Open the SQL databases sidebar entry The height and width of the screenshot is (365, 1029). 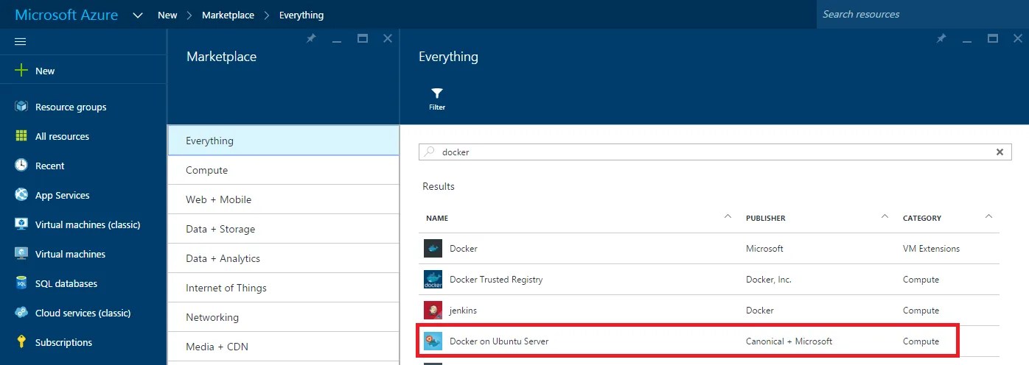pos(83,283)
